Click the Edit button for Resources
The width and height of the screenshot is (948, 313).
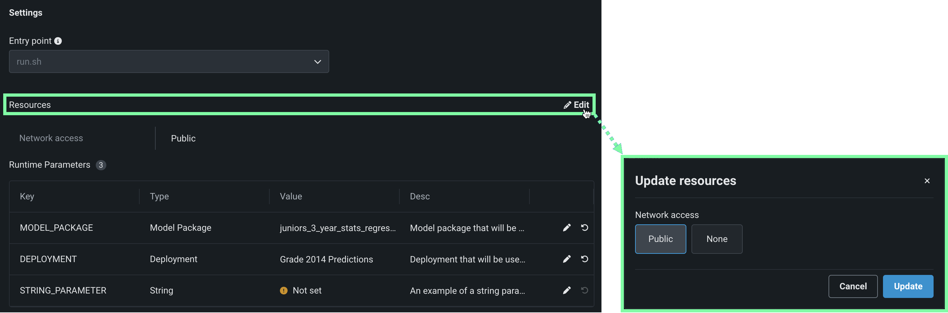click(577, 105)
